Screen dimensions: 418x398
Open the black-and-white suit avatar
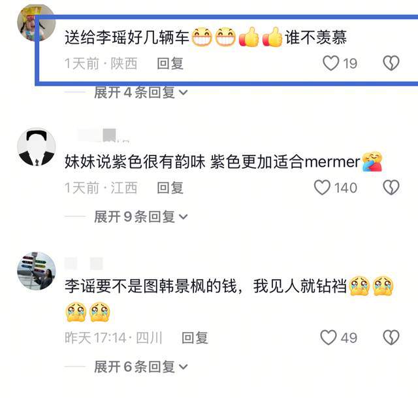37,147
